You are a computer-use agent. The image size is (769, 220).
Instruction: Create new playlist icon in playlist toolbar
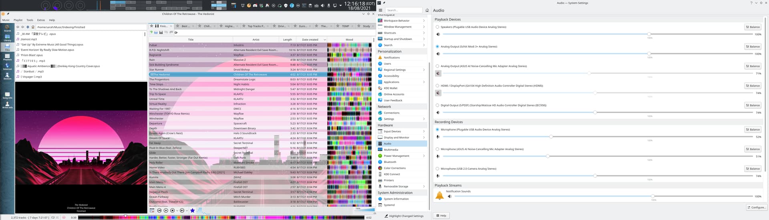151,32
